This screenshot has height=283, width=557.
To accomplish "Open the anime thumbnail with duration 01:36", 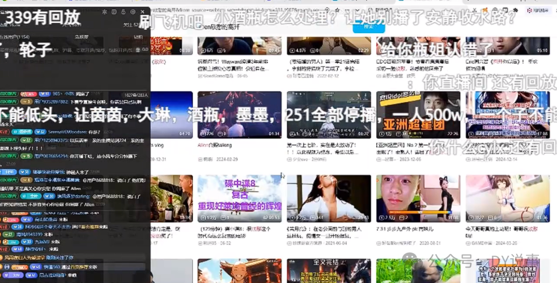I will click(x=507, y=198).
